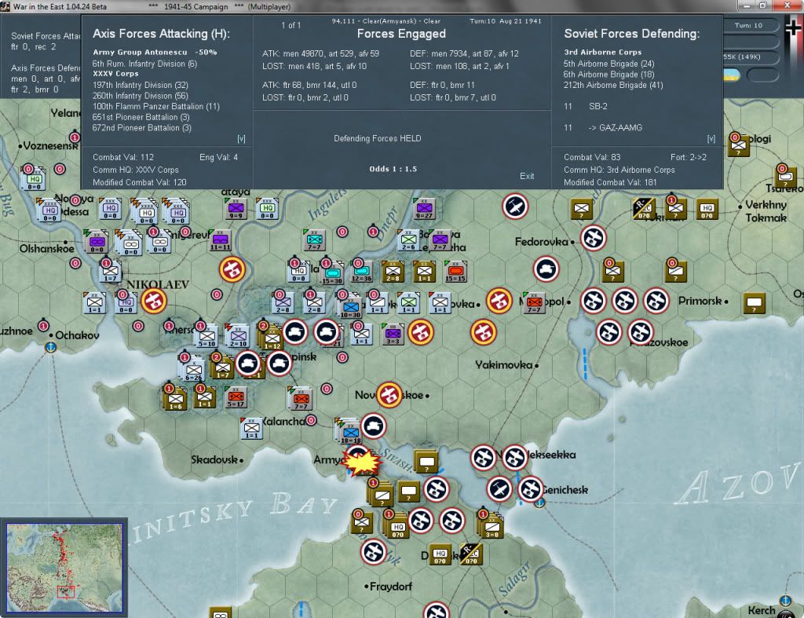
Task: Click the fighter plane marker northwest of Fedorovka
Action: 515,207
